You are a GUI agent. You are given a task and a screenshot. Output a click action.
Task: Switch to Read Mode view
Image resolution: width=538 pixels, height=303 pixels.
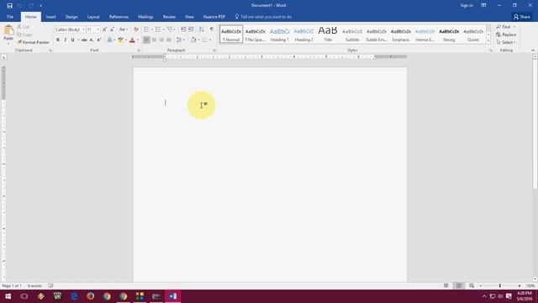(x=446, y=286)
